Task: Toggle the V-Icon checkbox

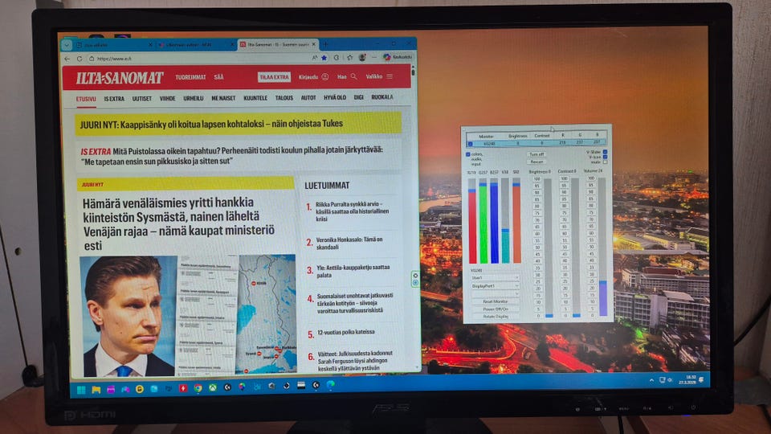Action: pos(605,157)
